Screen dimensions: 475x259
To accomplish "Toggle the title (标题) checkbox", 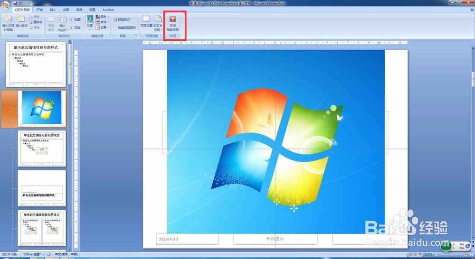I will coord(72,19).
